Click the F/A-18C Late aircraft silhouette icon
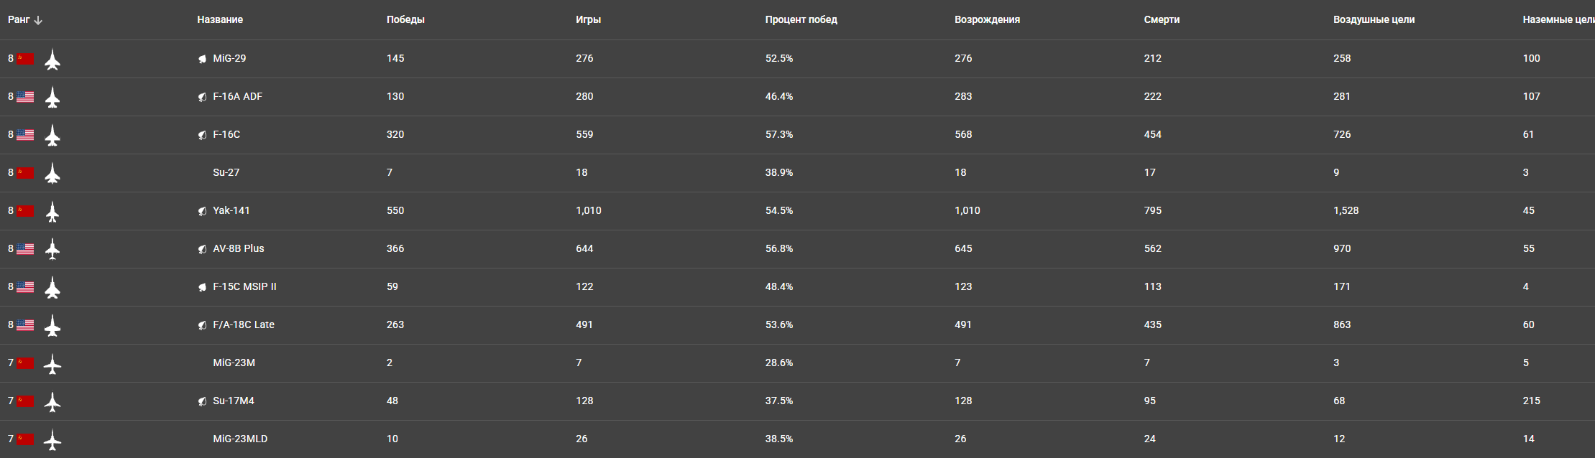 52,325
